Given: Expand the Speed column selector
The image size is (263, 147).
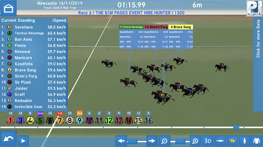Looking at the screenshot, I should click(x=59, y=20).
